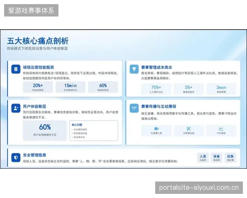Click the 无直播工具 label
247x198 pixels.
tap(156, 133)
